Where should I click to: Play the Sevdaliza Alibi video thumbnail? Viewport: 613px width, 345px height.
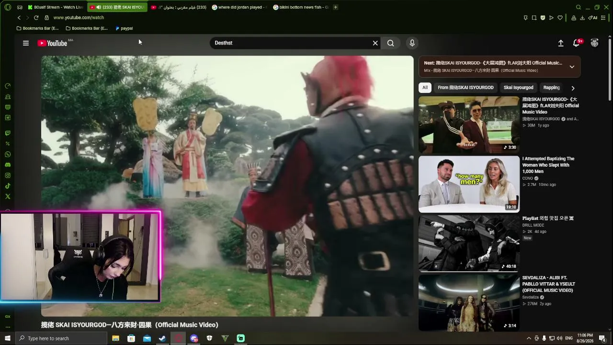(x=469, y=303)
